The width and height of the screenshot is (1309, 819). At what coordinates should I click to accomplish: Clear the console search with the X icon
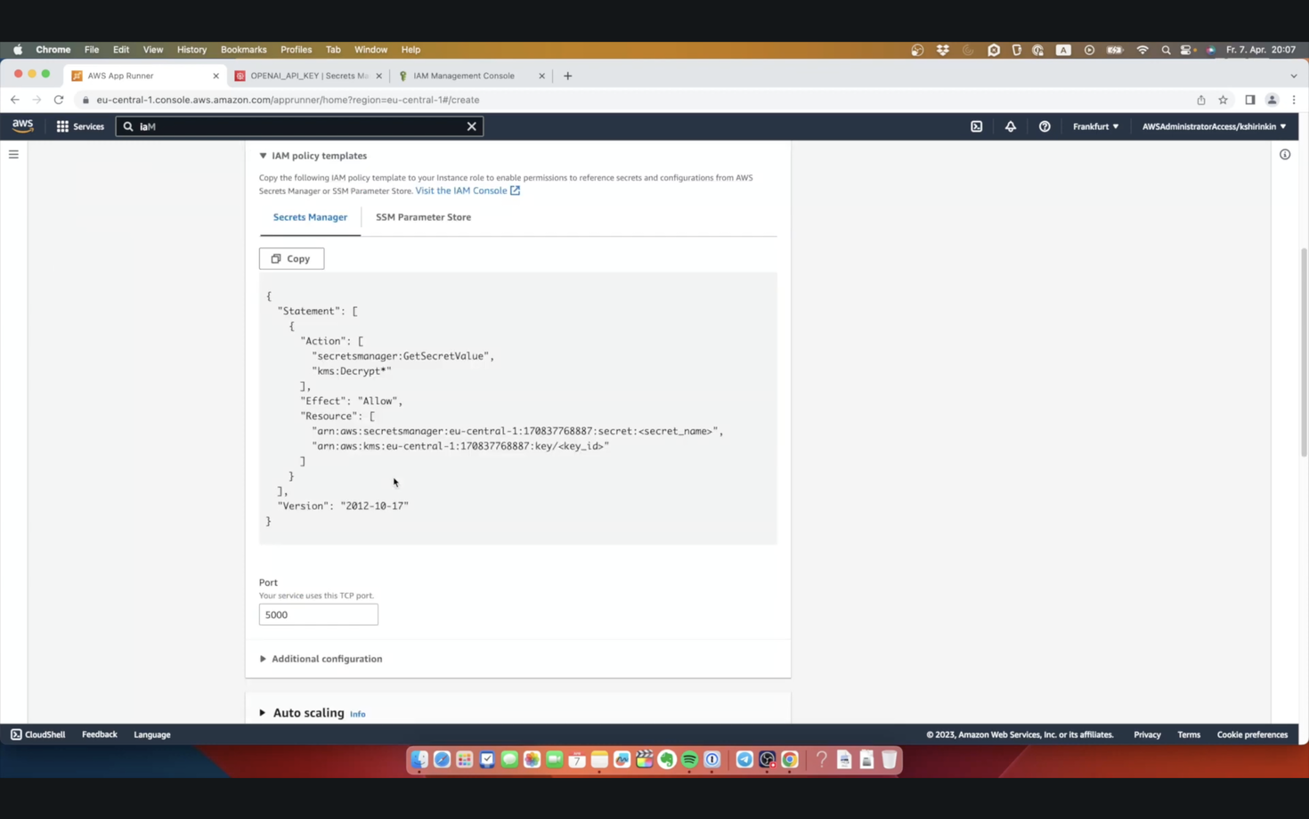[x=472, y=126]
